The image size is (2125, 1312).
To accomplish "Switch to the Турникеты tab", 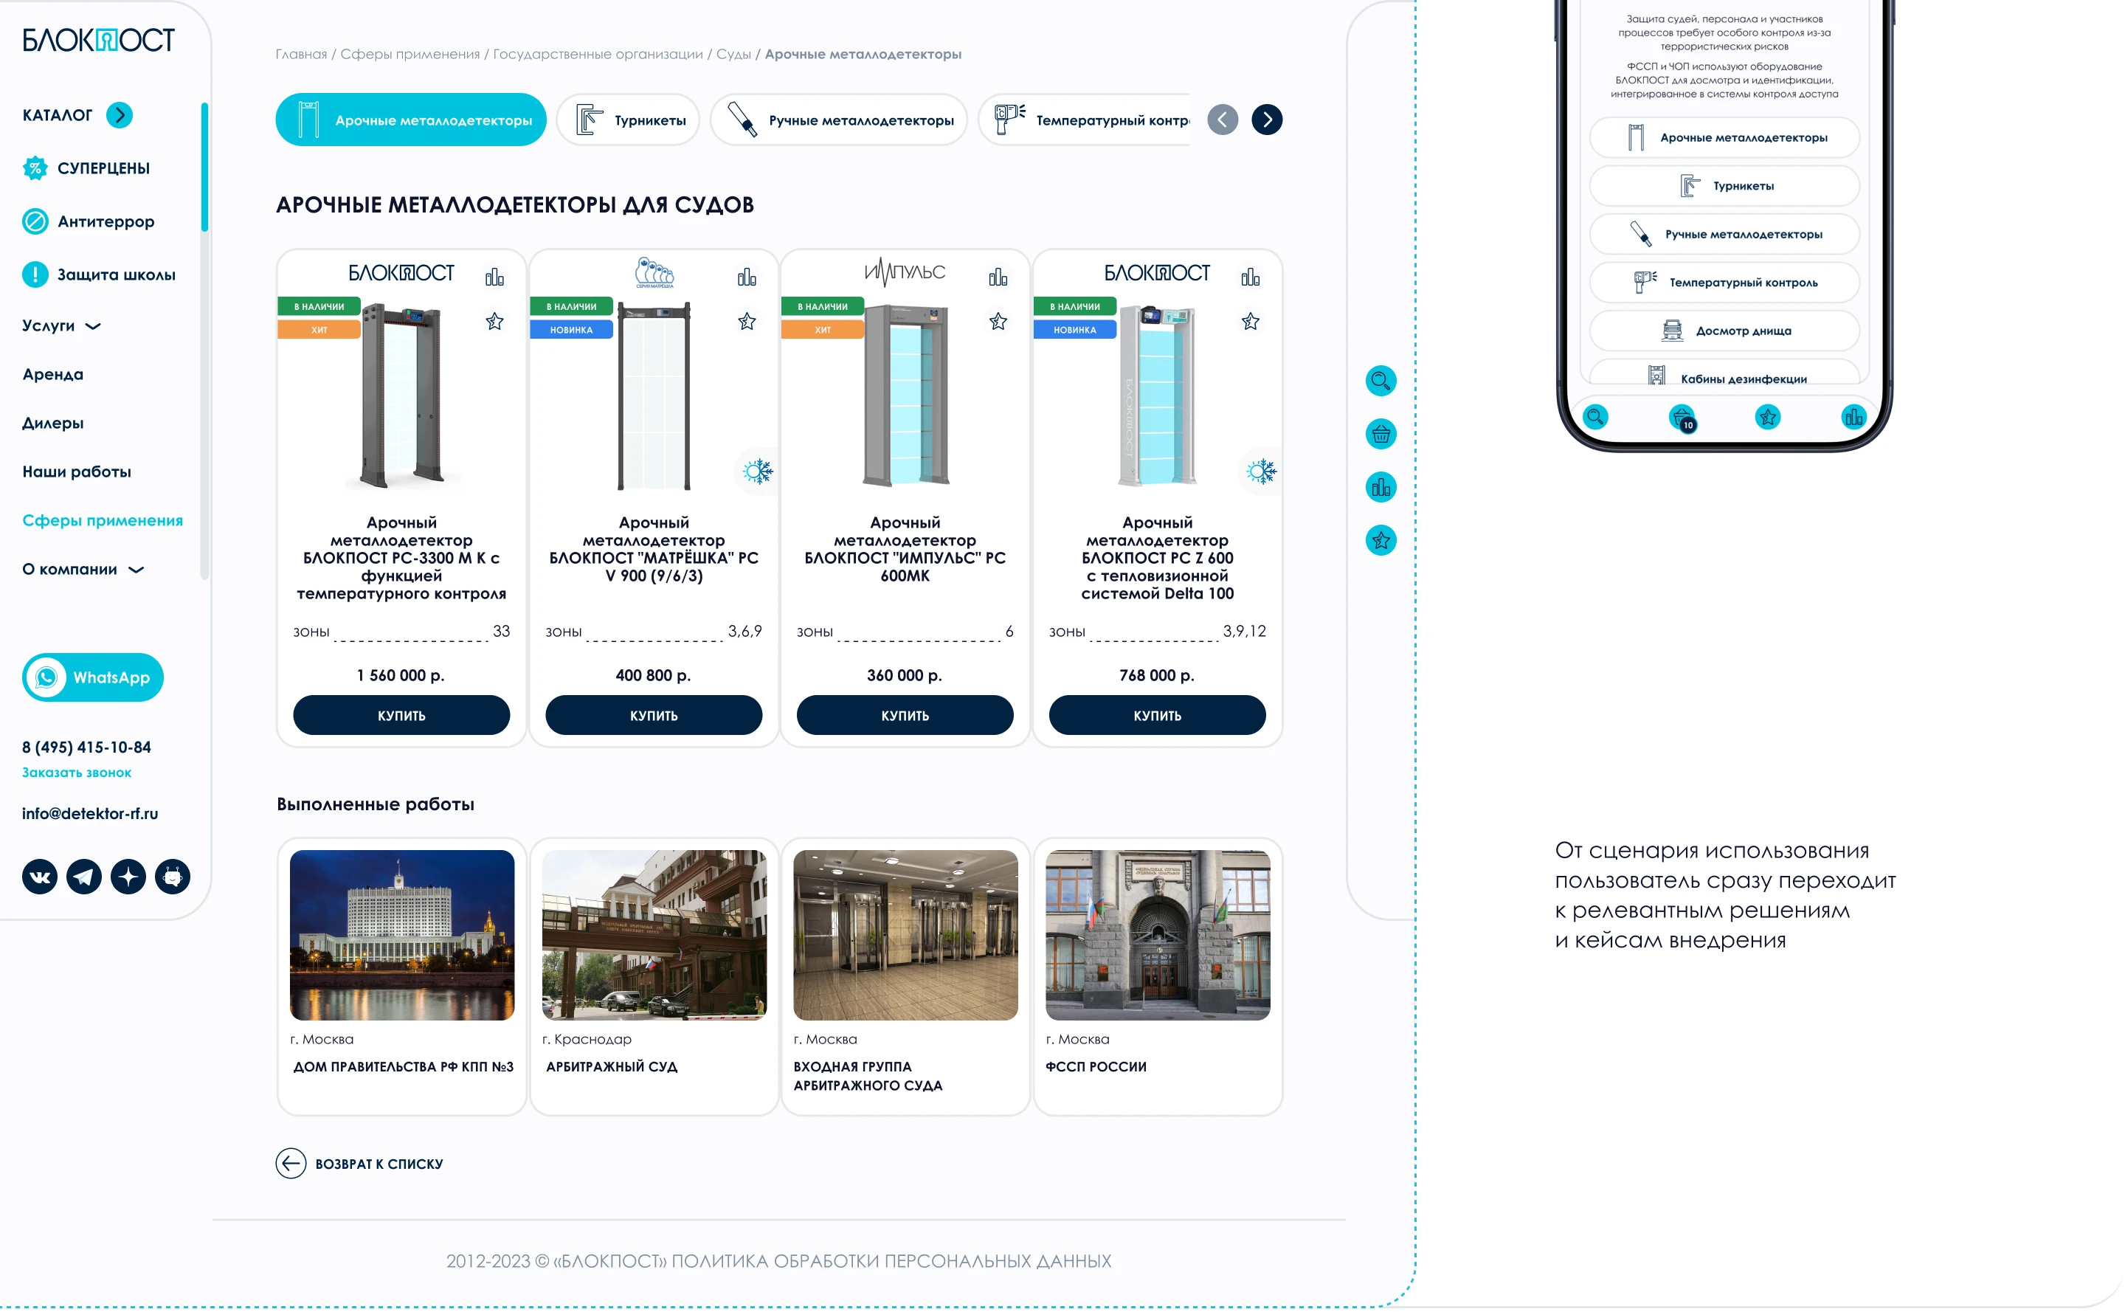I will tap(628, 120).
